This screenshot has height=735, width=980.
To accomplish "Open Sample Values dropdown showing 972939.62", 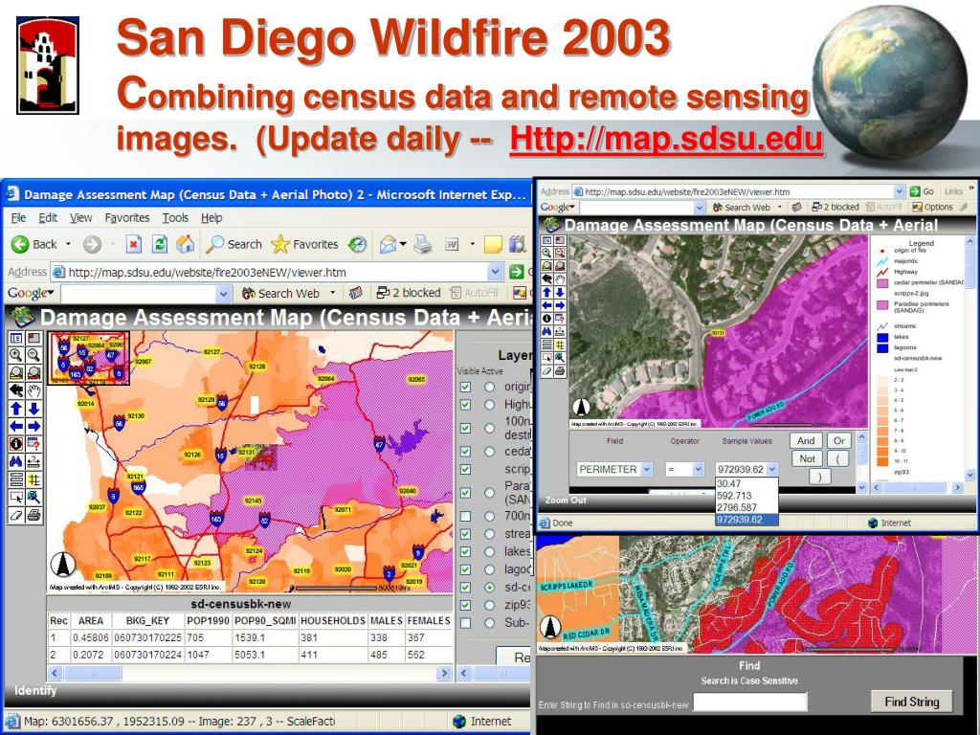I will pyautogui.click(x=772, y=469).
